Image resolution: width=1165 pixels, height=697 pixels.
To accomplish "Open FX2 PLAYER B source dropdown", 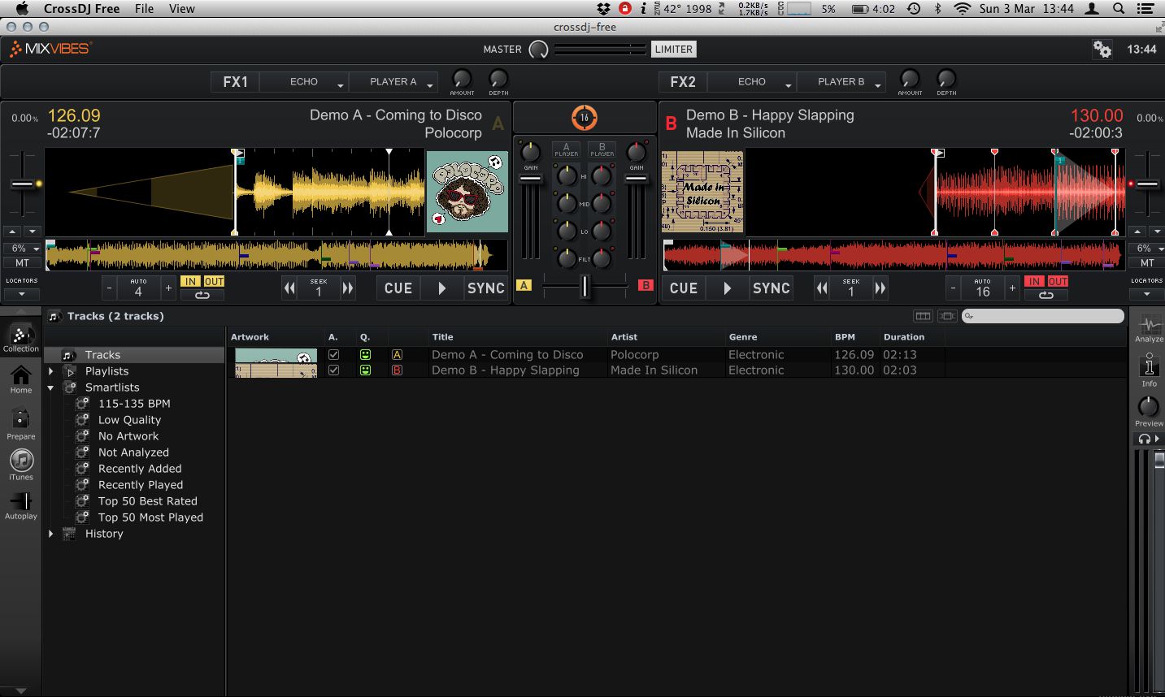I will [x=841, y=82].
